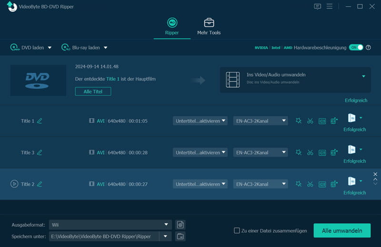The height and width of the screenshot is (247, 381).
Task: Click Speichern unter path field
Action: (104, 237)
